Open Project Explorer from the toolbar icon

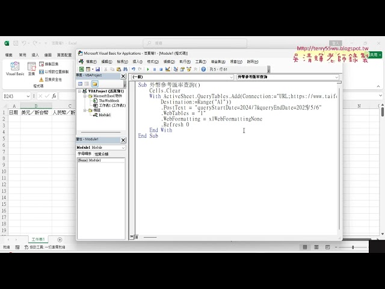(x=176, y=69)
